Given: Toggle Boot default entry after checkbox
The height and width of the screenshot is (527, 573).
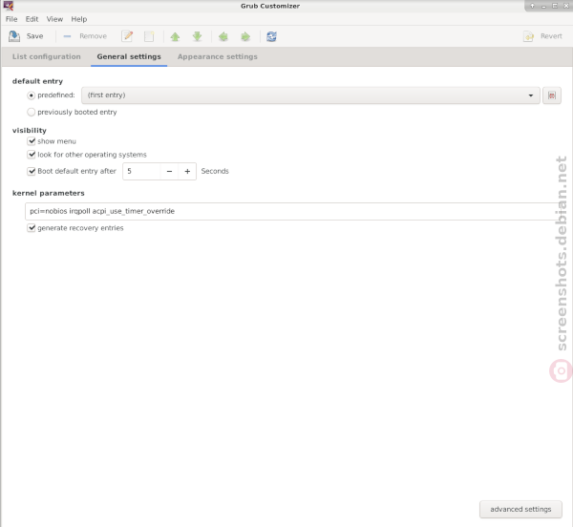Looking at the screenshot, I should (32, 171).
